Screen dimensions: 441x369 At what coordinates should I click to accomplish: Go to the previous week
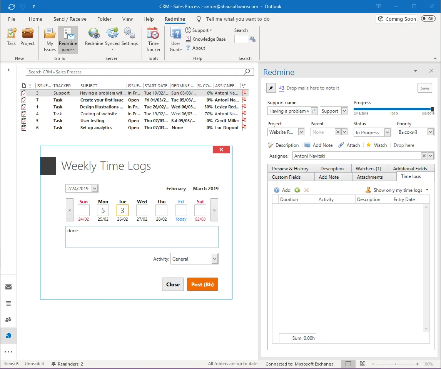[70, 210]
